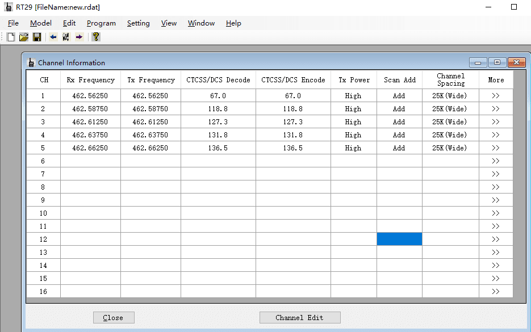Screen dimensions: 531x332
Task: Click the purple right arrow write icon
Action: (79, 37)
